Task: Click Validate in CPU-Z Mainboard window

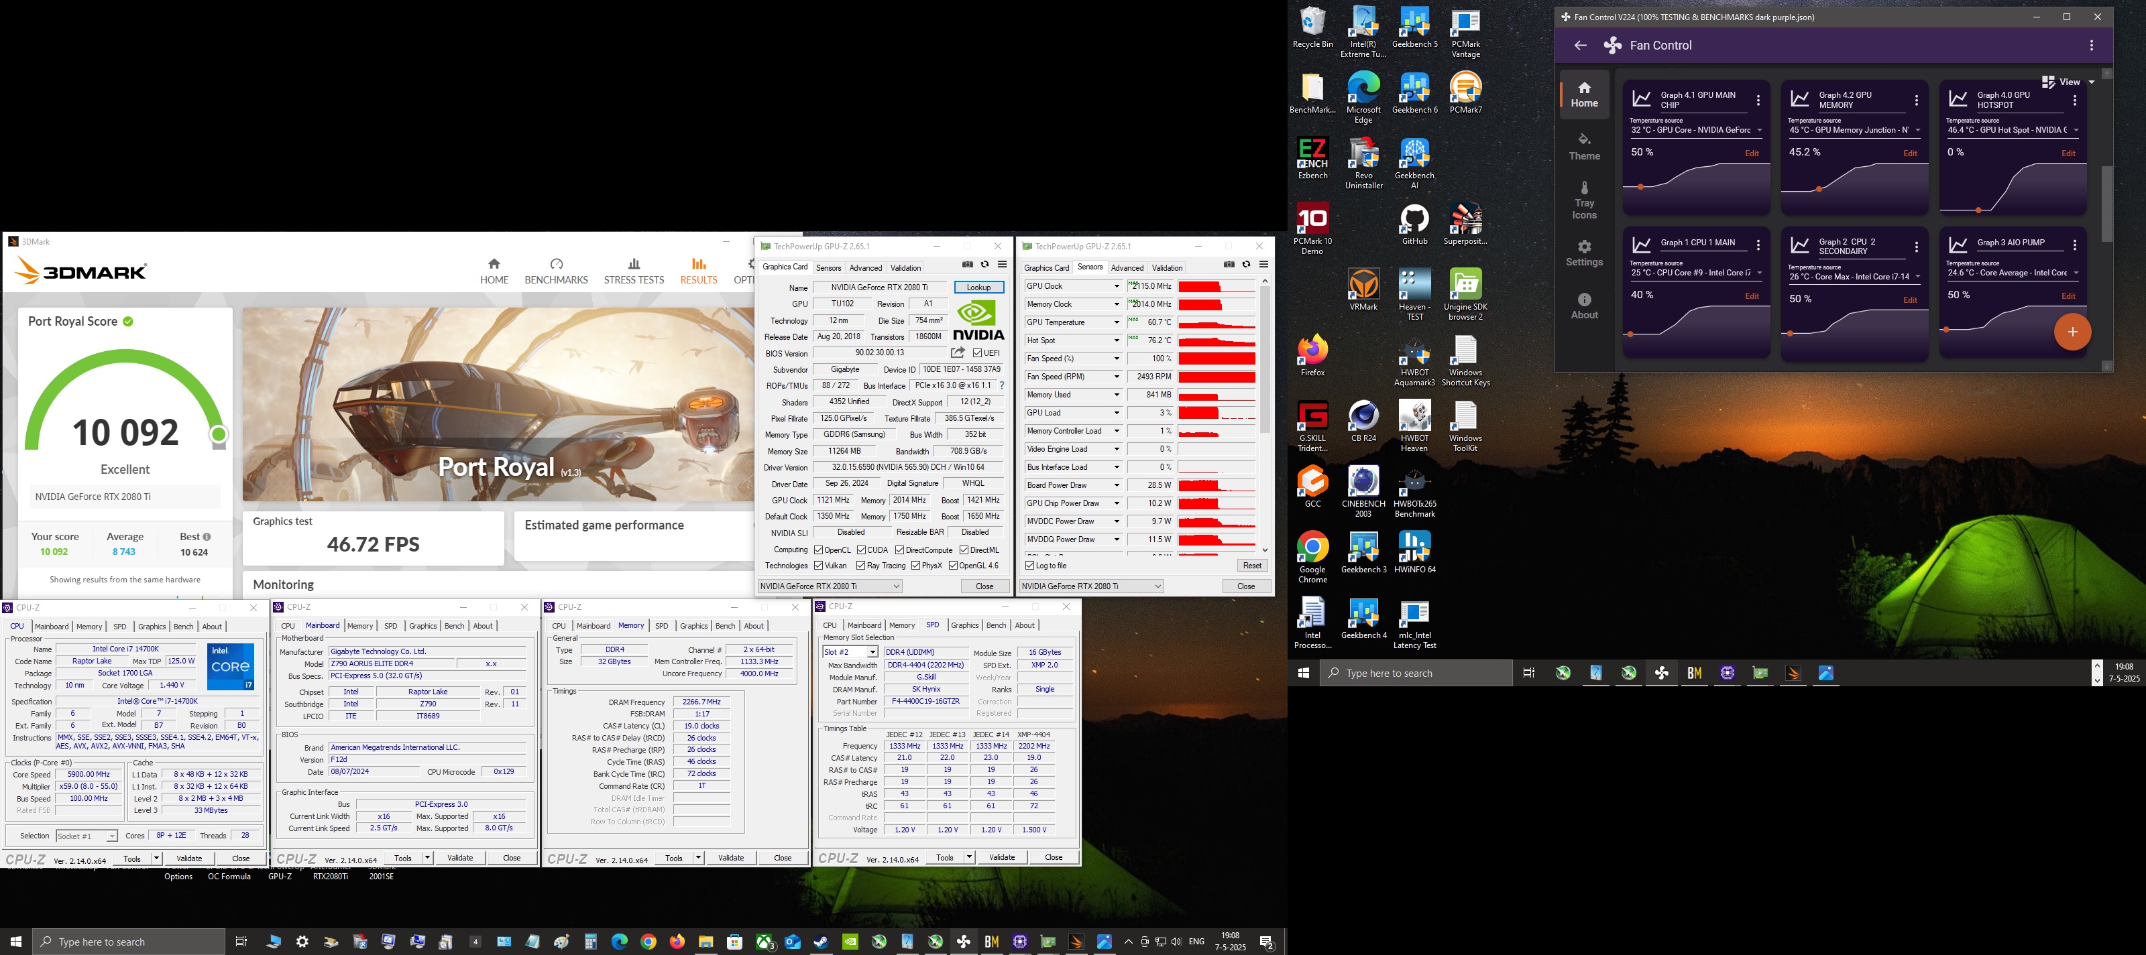Action: [x=460, y=858]
